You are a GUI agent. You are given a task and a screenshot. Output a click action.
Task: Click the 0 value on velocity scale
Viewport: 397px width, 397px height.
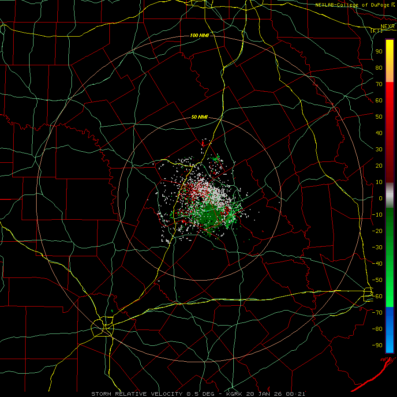(x=381, y=198)
